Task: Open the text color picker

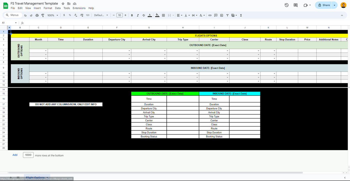Action: pyautogui.click(x=150, y=15)
